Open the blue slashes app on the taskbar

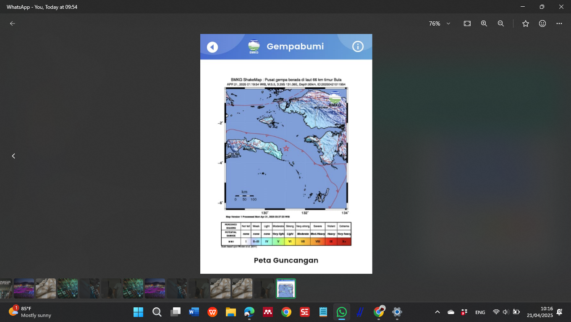coord(360,312)
